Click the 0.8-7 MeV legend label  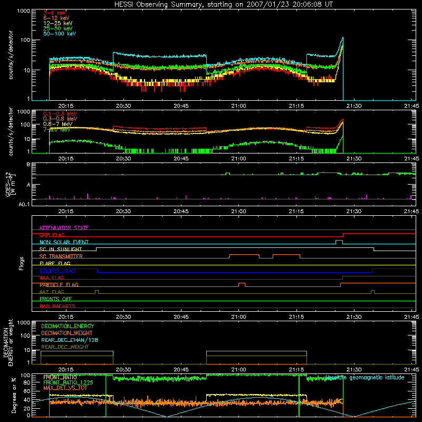pos(57,124)
